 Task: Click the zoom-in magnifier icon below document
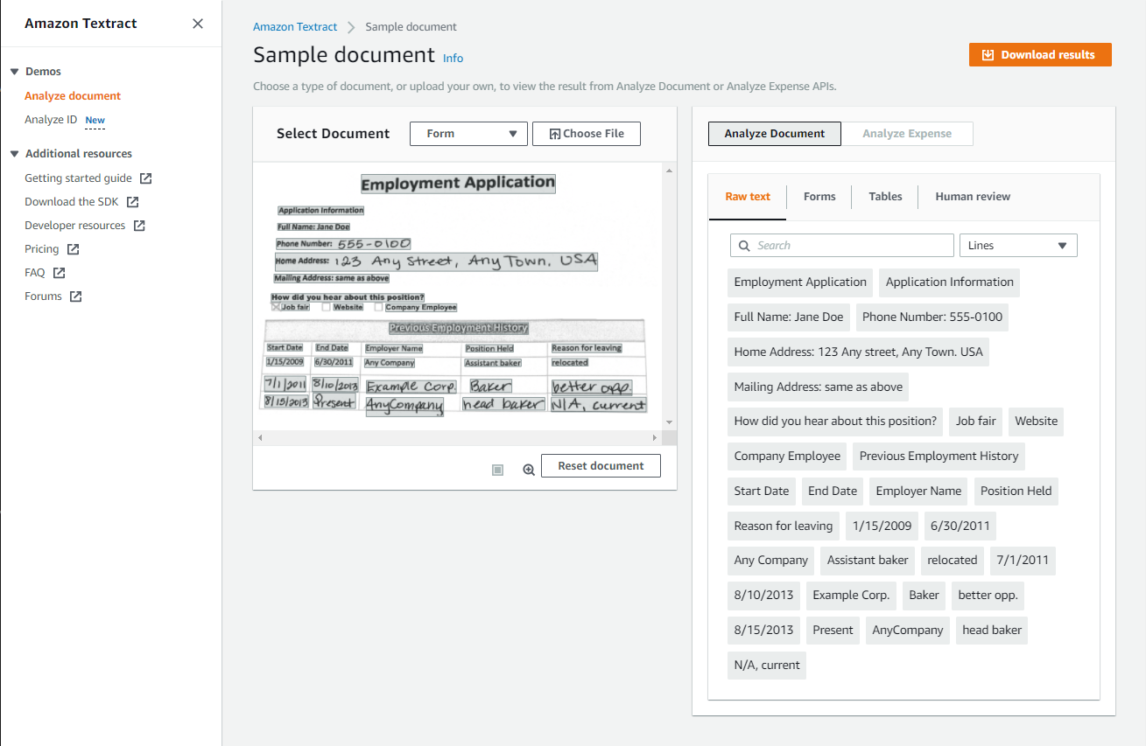[x=529, y=470]
